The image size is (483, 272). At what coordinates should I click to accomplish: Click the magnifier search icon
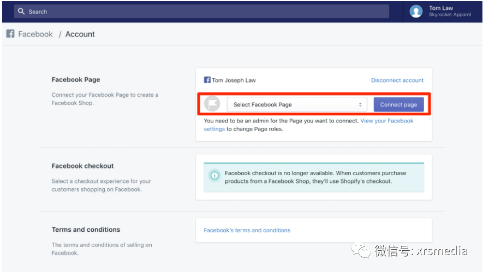[21, 11]
